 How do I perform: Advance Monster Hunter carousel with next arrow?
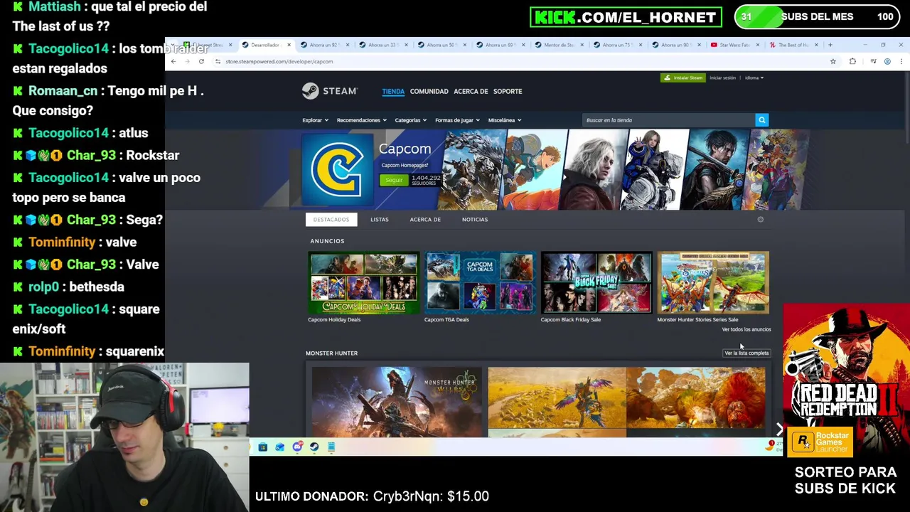(779, 429)
